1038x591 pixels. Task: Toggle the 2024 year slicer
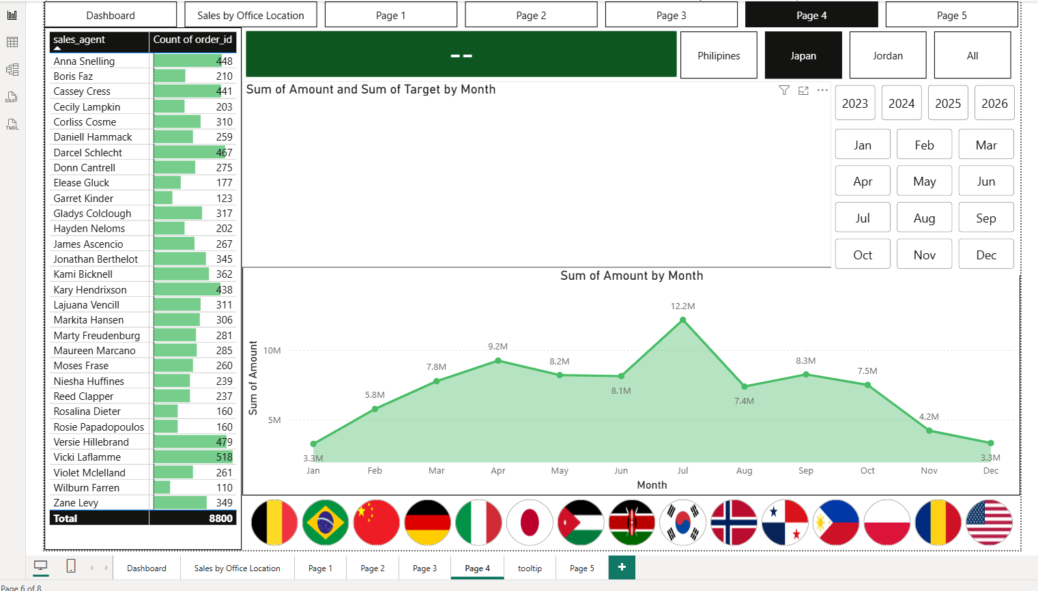[902, 103]
